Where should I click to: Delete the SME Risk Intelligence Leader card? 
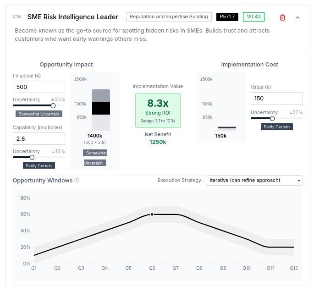(282, 17)
